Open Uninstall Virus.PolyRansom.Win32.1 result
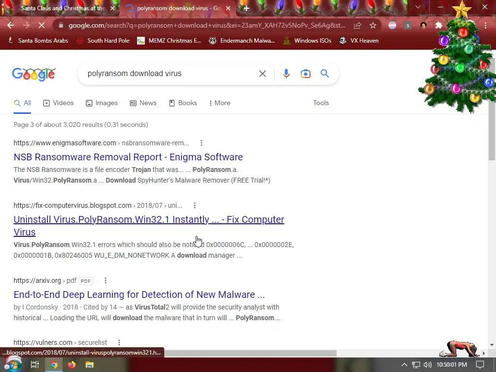496x372 pixels. [149, 226]
